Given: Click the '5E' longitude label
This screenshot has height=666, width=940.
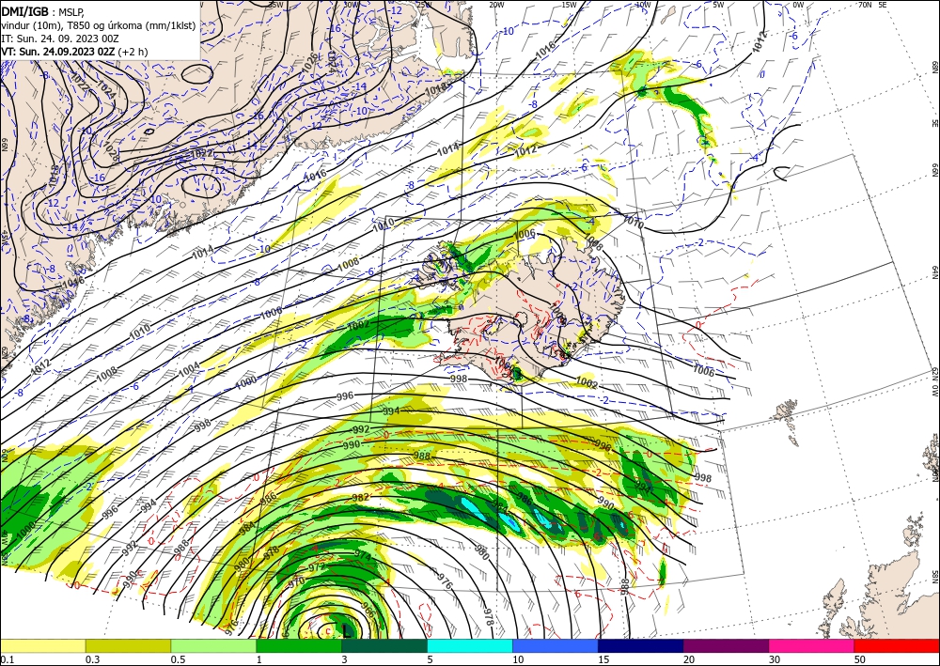Looking at the screenshot, I should pos(883,5).
